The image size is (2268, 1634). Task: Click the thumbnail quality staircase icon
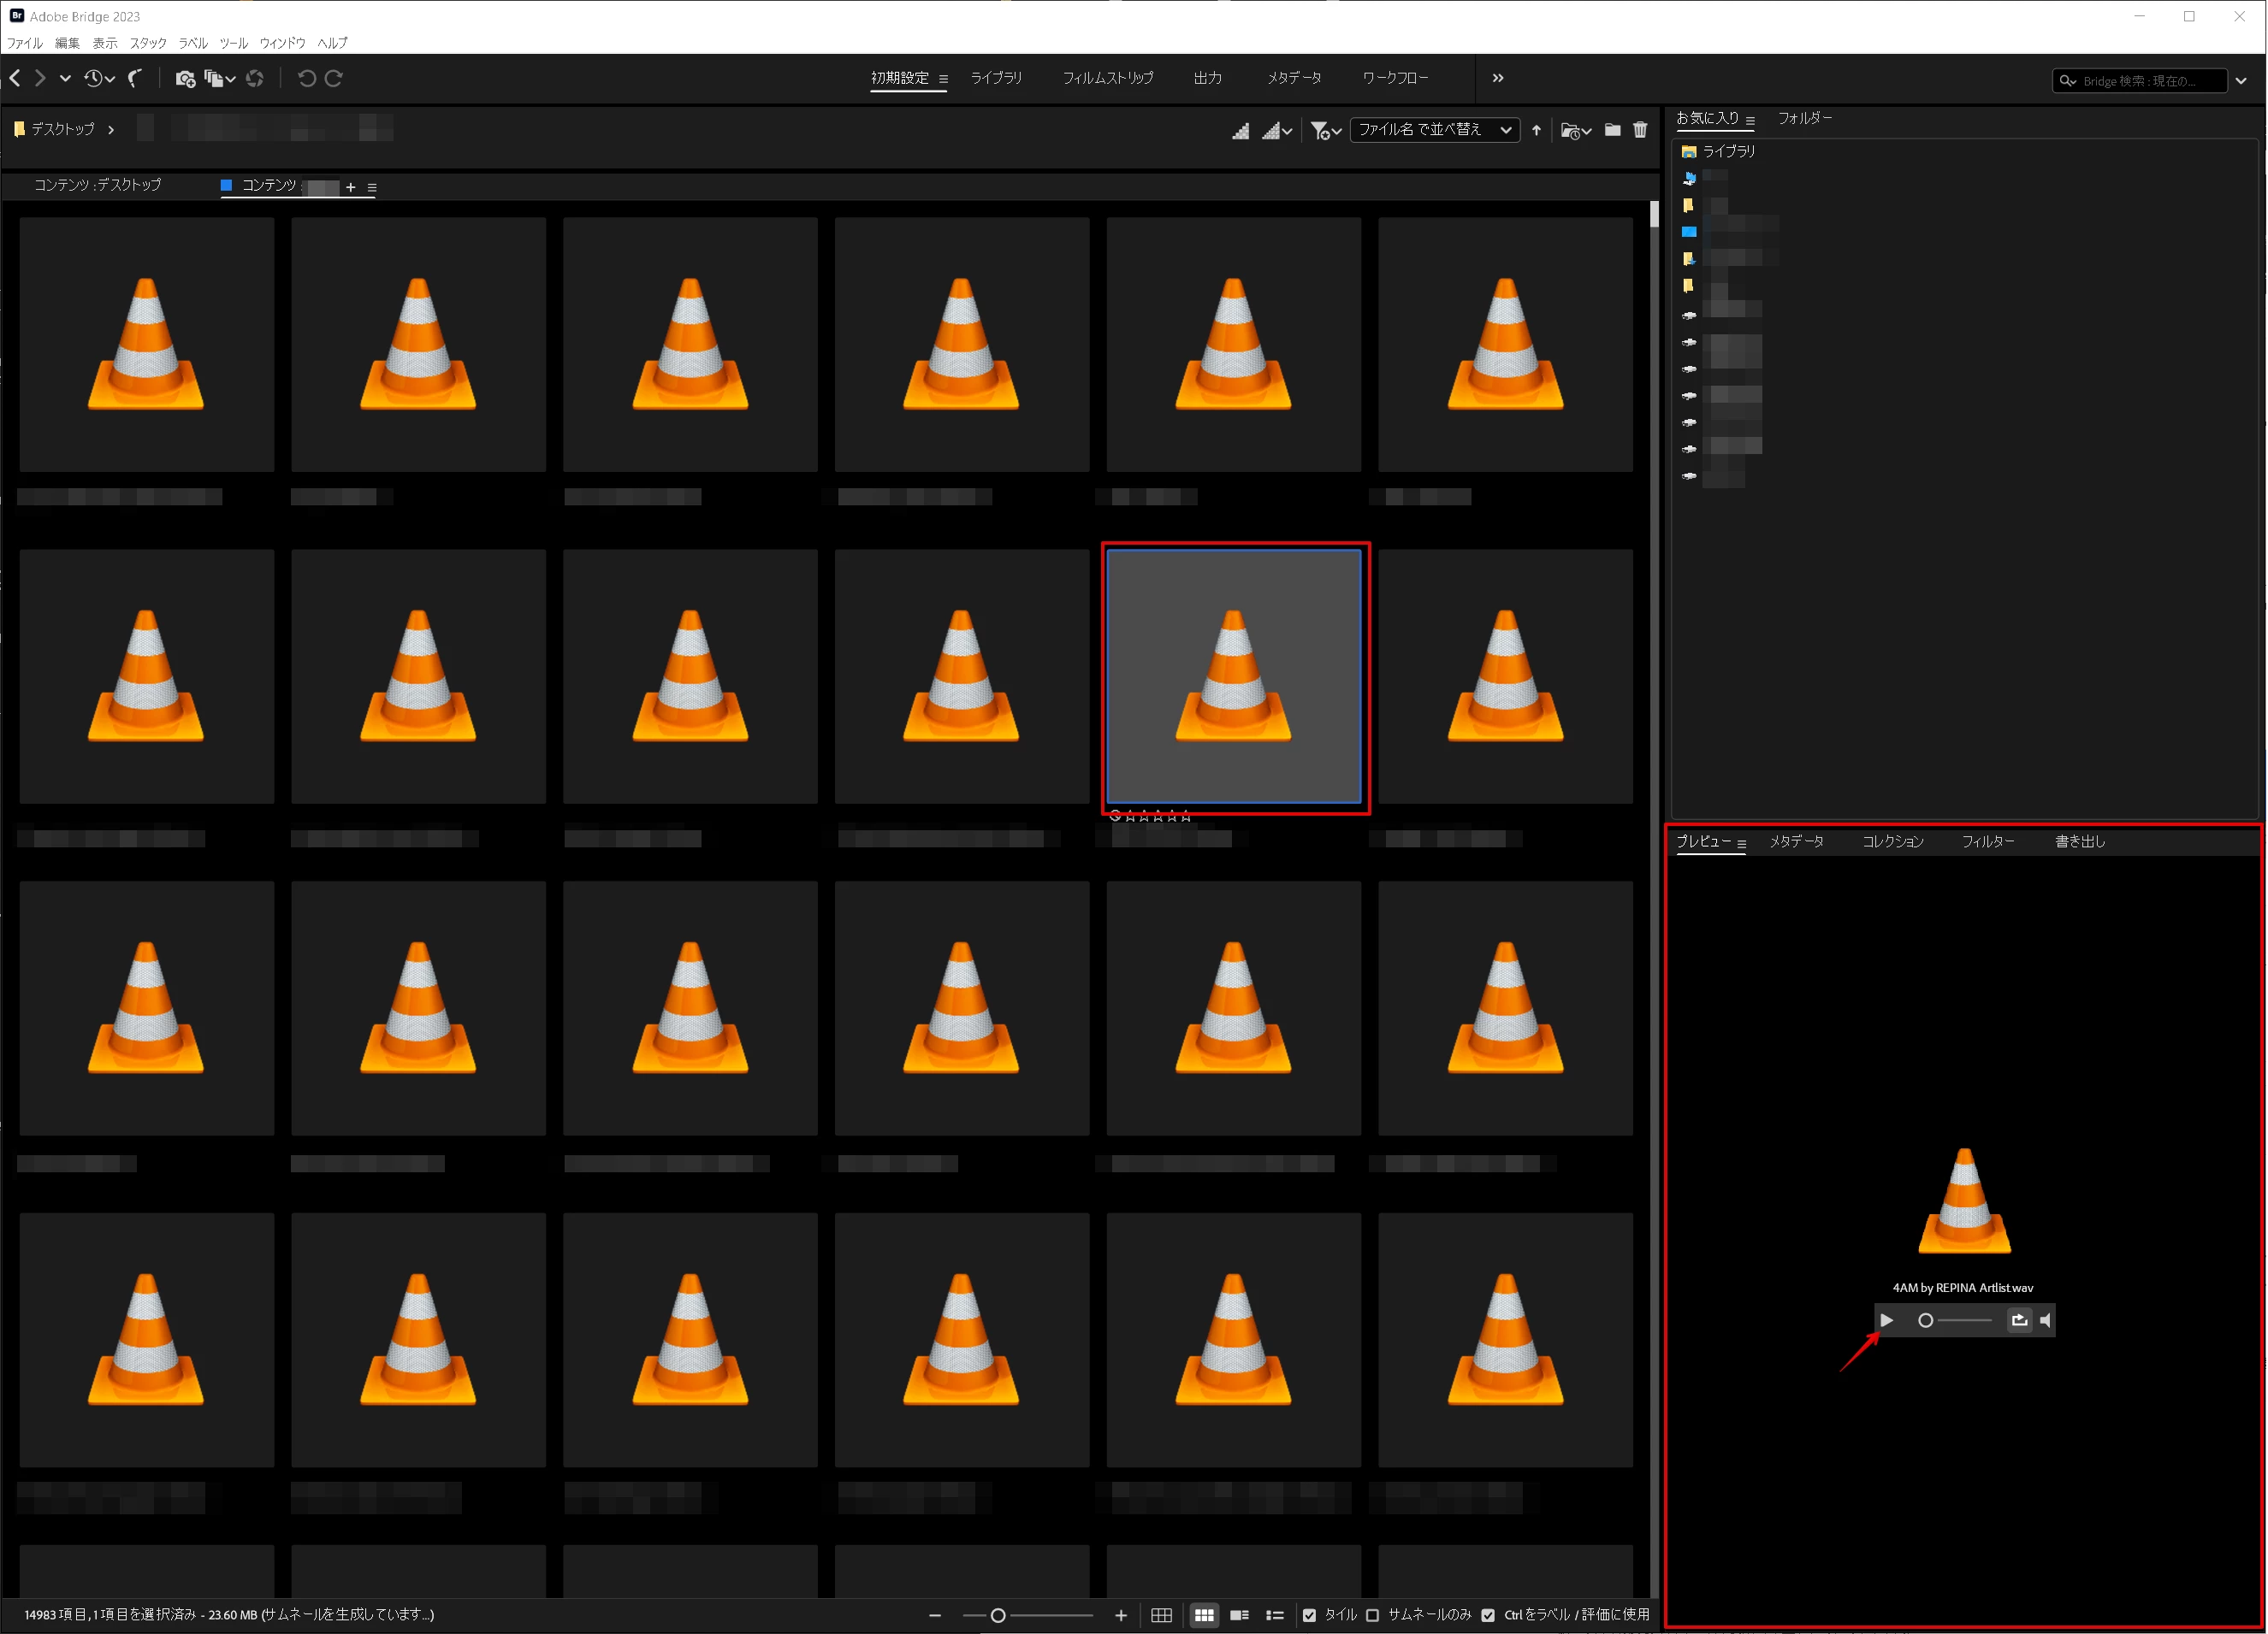coord(1240,130)
